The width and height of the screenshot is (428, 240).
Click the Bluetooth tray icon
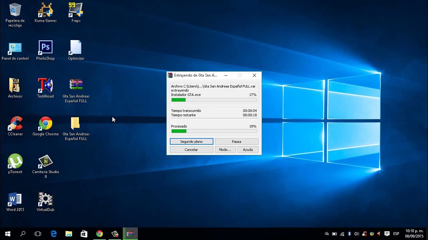point(349,234)
